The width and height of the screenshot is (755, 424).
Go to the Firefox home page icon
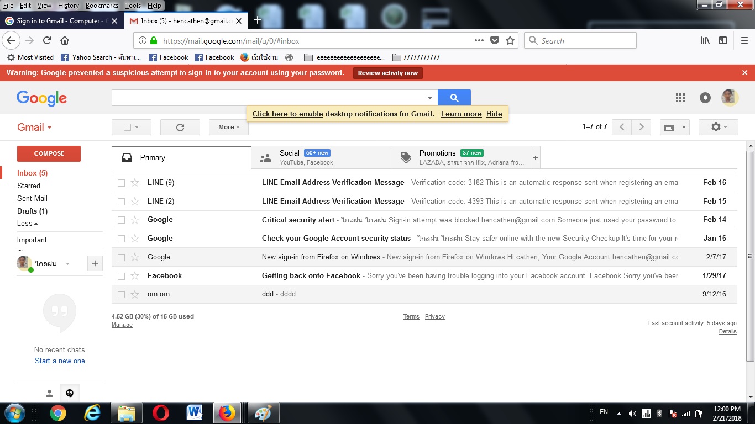point(65,40)
